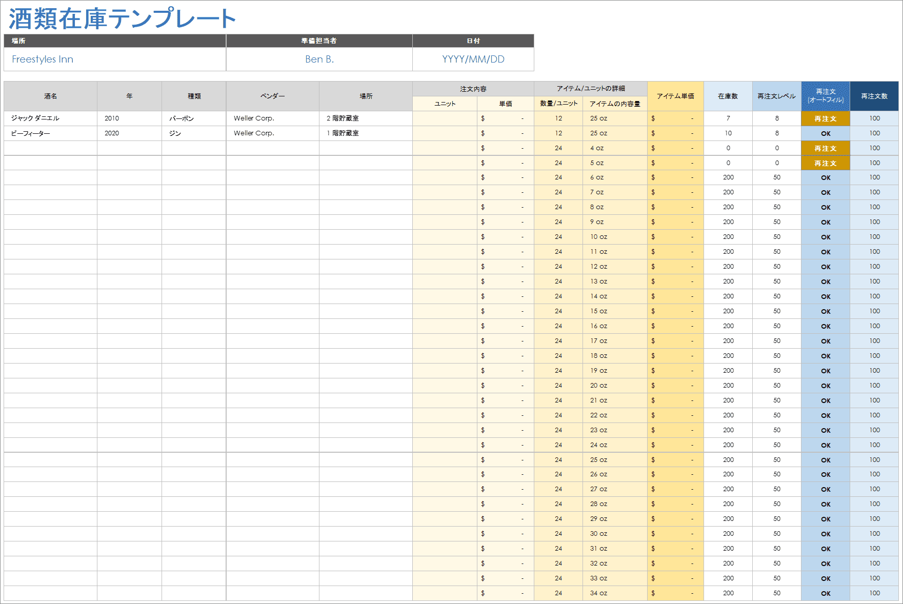The height and width of the screenshot is (604, 903).
Task: Select the 再注文数 column header
Action: pyautogui.click(x=874, y=96)
